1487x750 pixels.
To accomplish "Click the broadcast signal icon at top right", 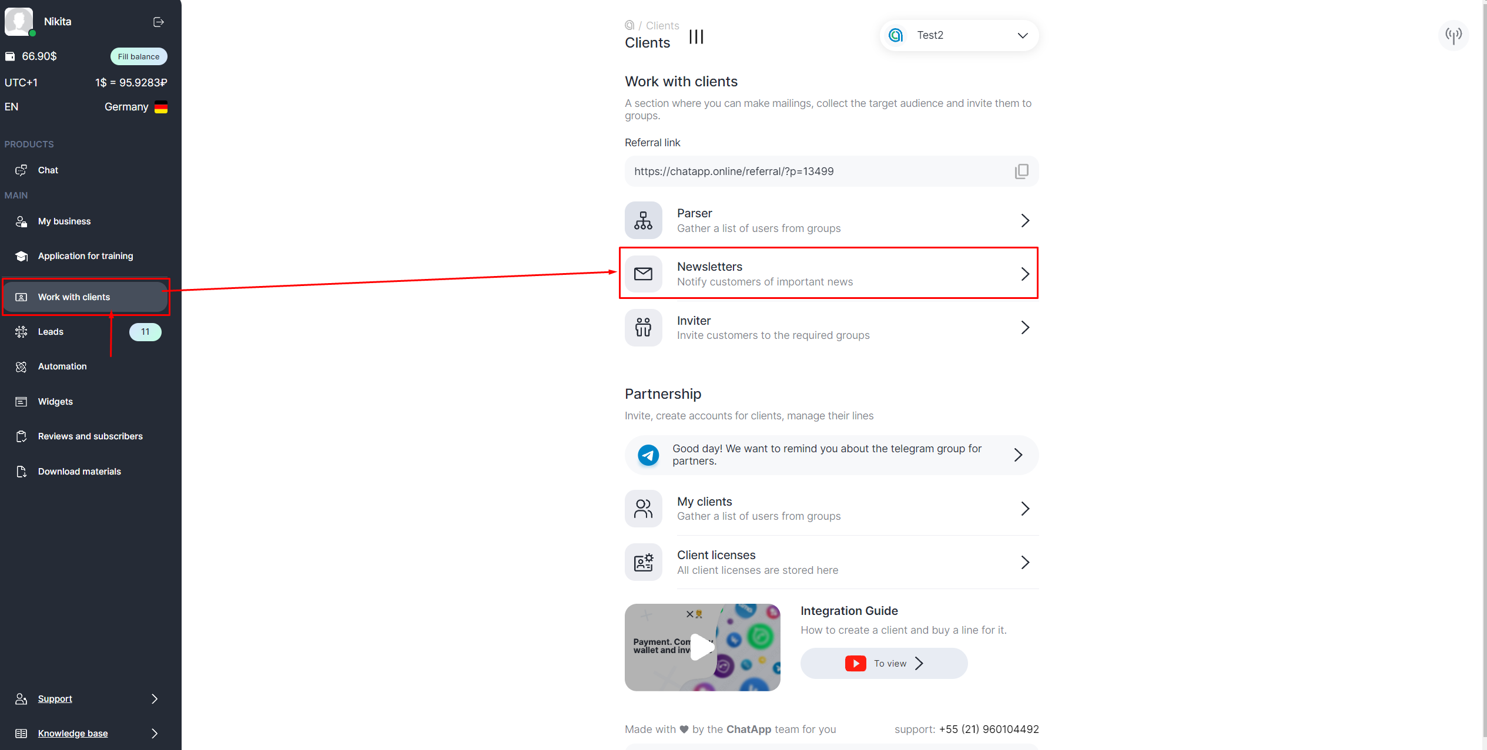I will [x=1453, y=35].
